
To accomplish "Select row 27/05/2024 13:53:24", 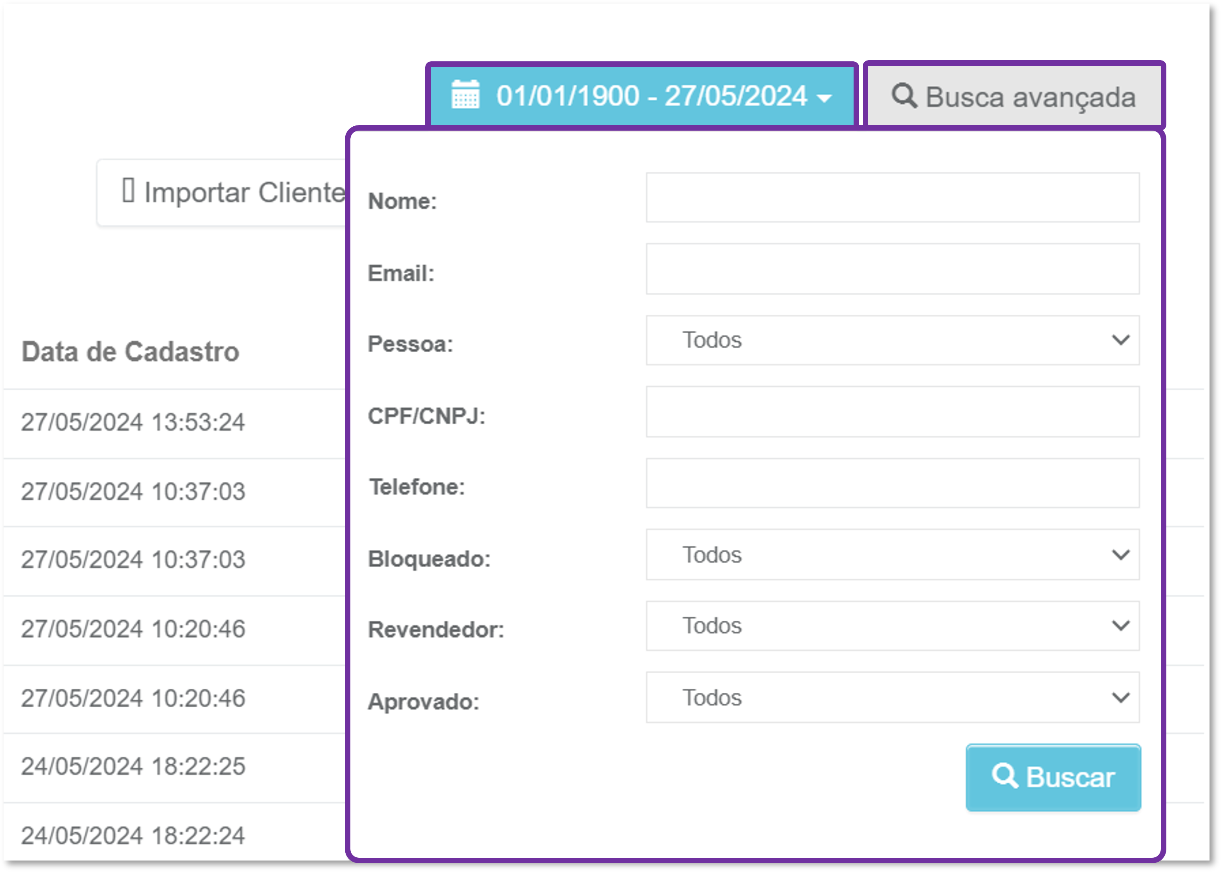I will tap(133, 422).
